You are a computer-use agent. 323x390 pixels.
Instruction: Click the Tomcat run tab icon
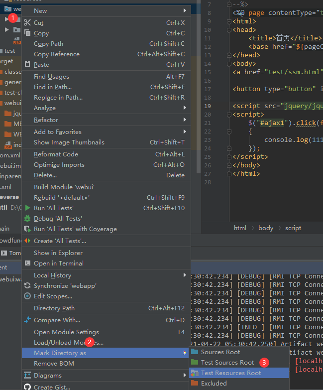(x=3, y=253)
